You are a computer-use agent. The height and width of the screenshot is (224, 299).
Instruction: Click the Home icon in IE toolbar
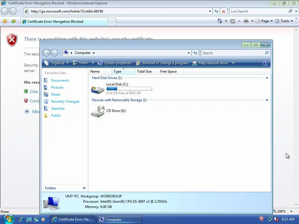220,21
